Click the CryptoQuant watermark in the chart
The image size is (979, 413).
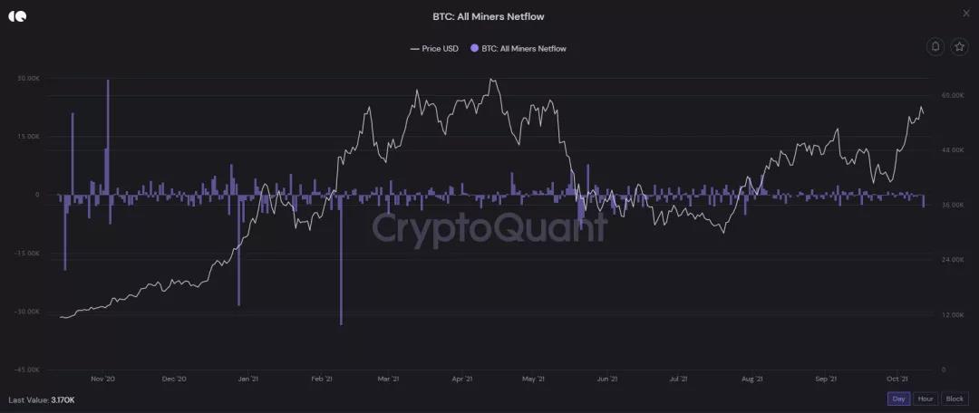click(x=489, y=226)
